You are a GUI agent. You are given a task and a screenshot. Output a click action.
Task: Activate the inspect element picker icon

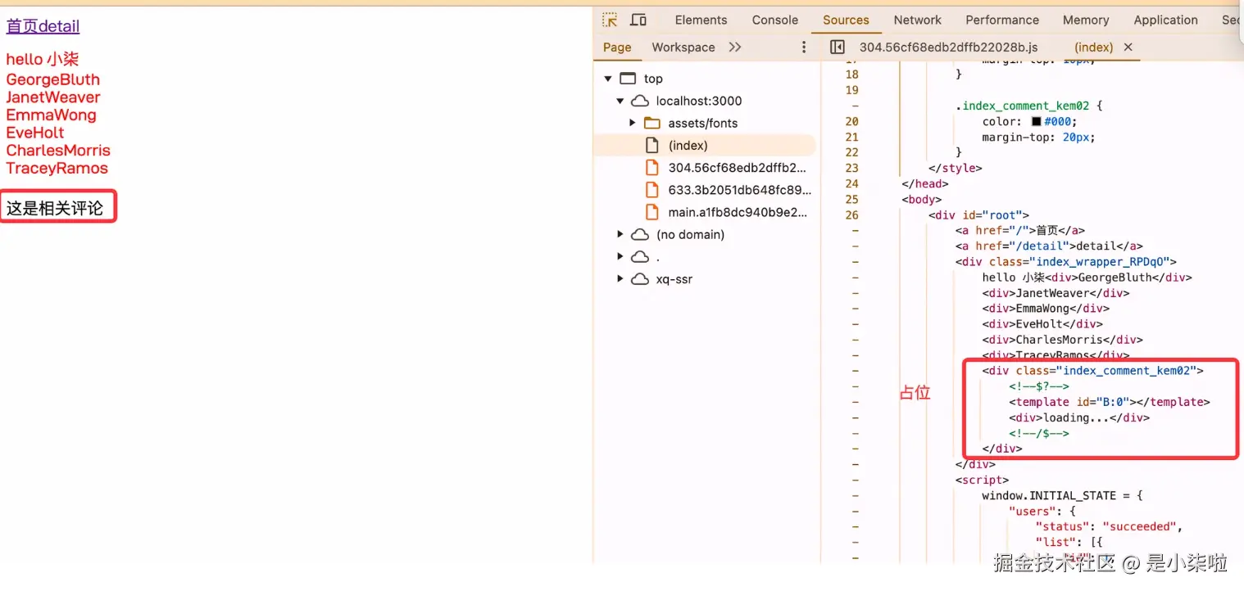click(x=610, y=20)
